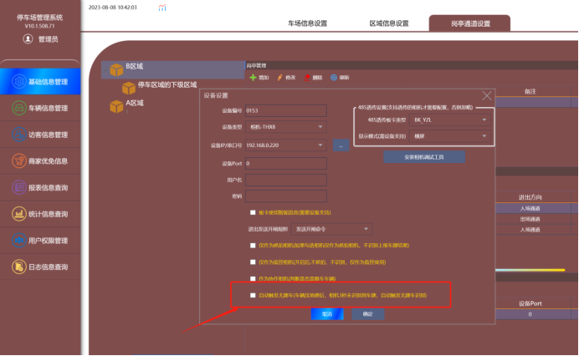This screenshot has width=579, height=356.
Task: Switch to the 岗亭通道设置 tab
Action: pyautogui.click(x=470, y=23)
